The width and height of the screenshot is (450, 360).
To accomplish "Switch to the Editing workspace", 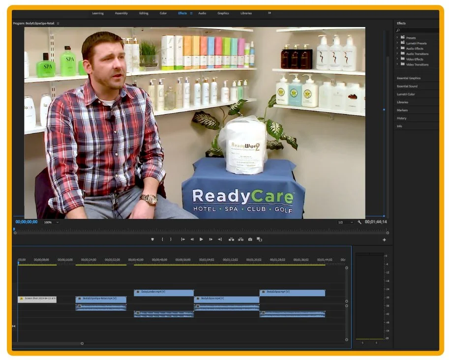I will [144, 13].
